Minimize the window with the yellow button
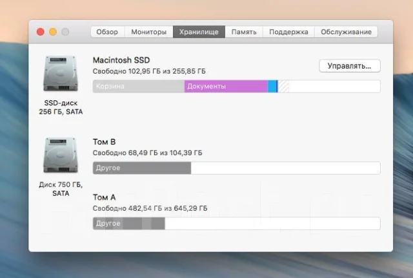 53,32
